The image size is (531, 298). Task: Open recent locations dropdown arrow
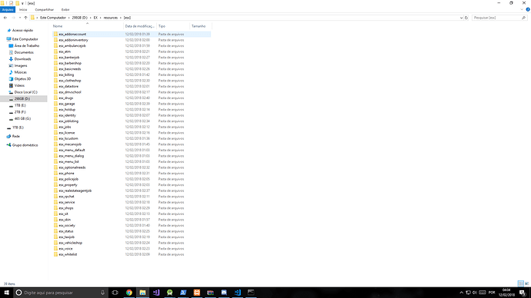click(x=20, y=18)
